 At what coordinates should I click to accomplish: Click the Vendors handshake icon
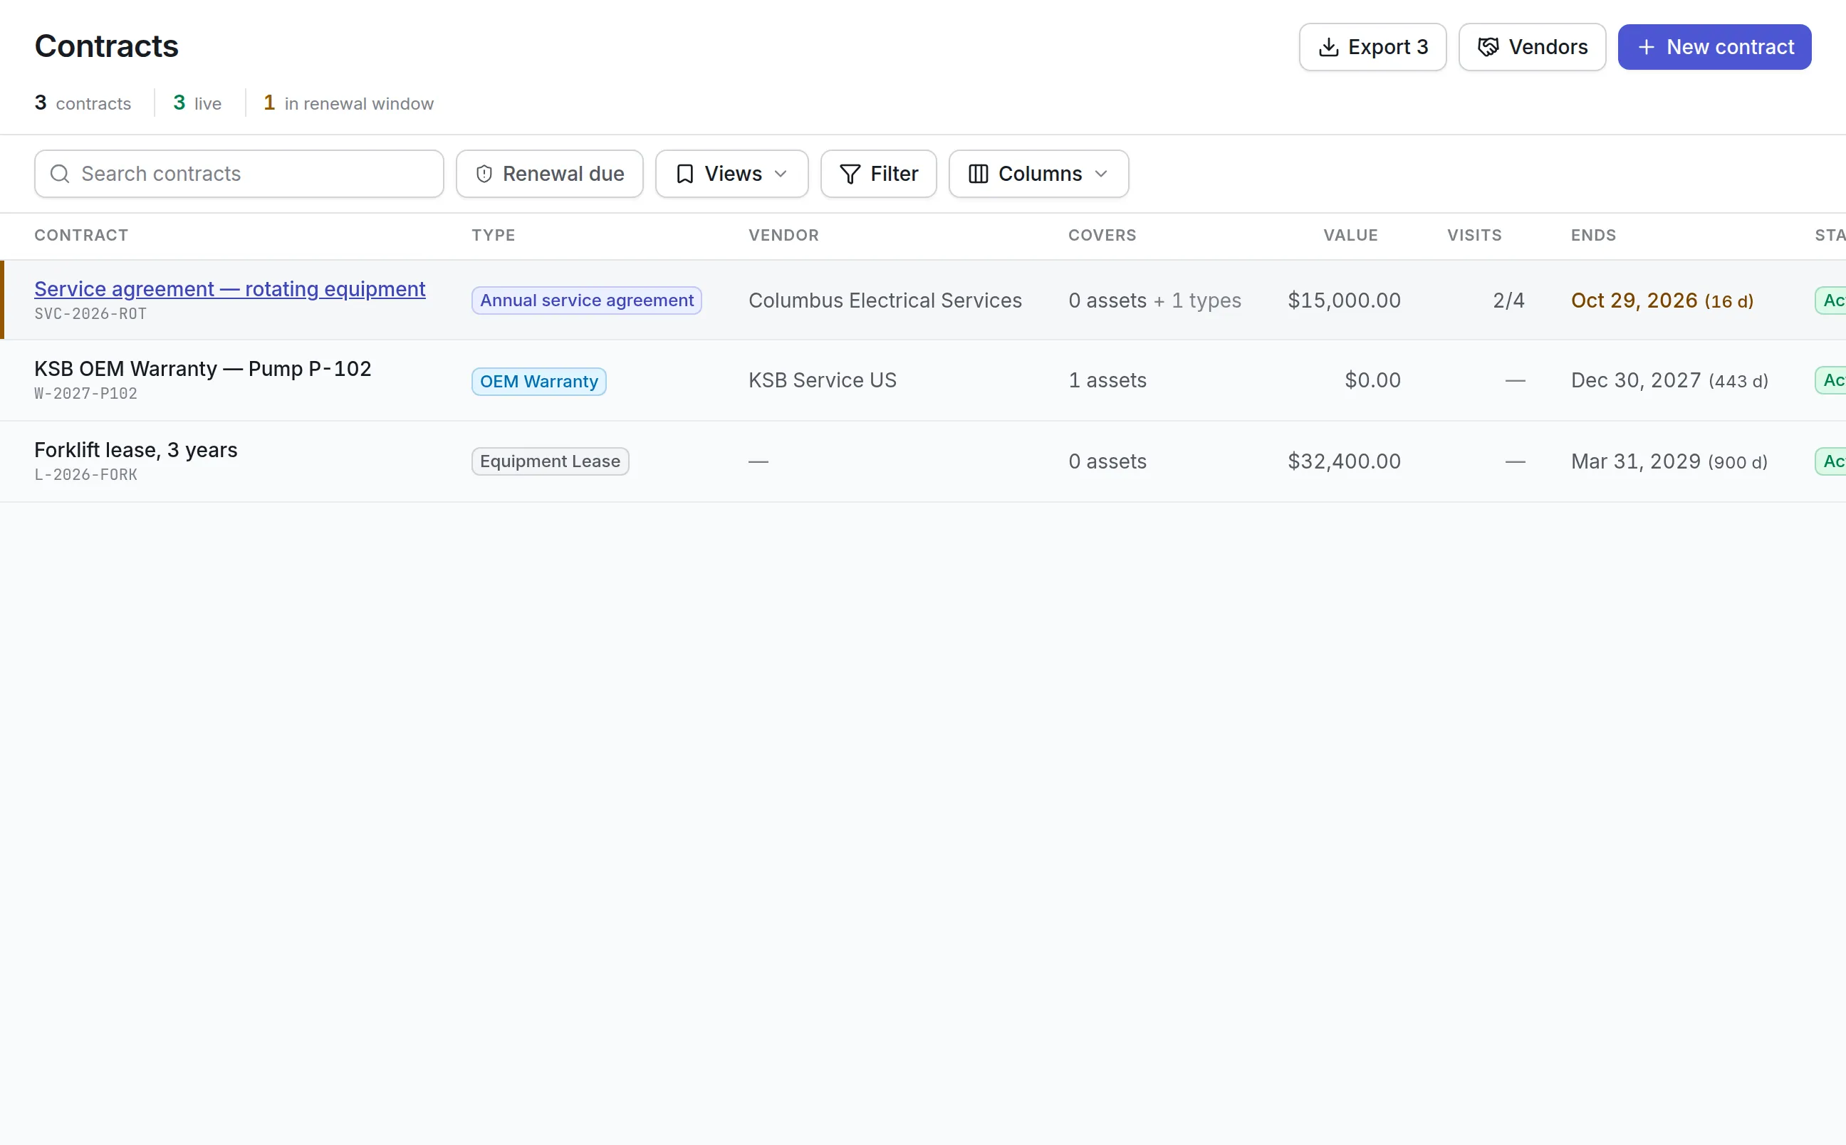[1488, 47]
